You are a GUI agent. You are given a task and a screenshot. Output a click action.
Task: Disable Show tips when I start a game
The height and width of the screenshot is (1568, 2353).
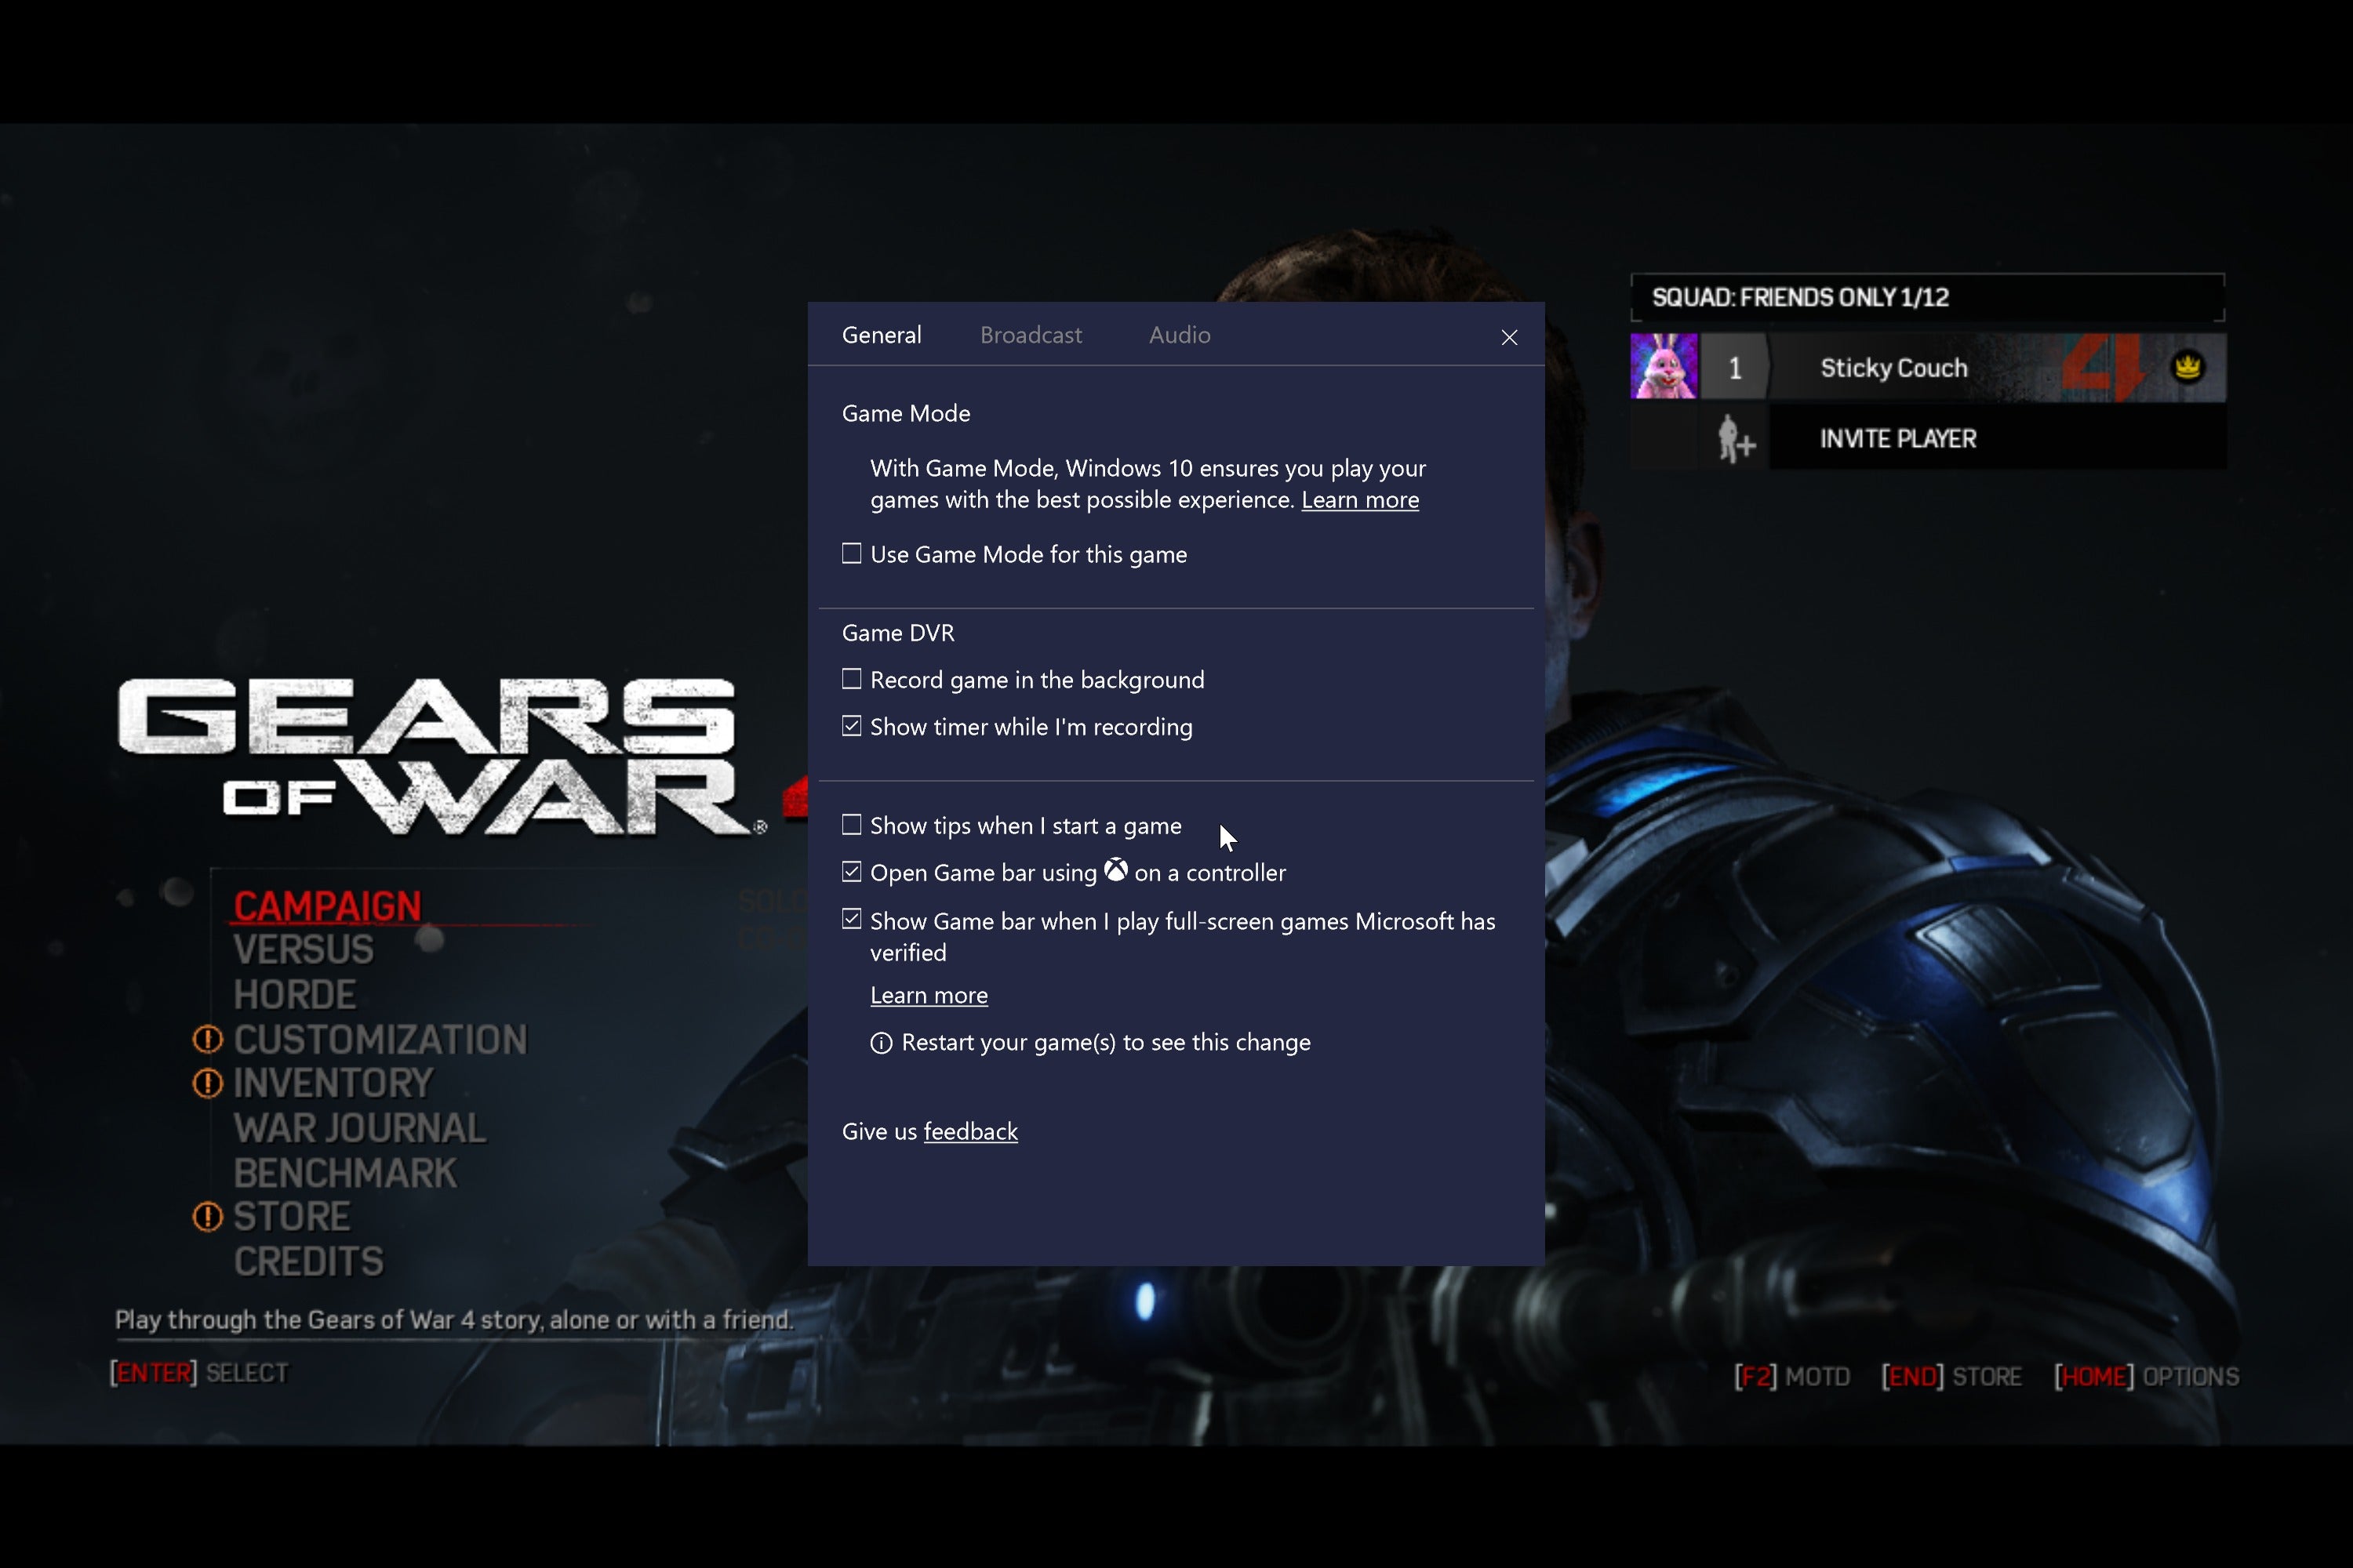pyautogui.click(x=851, y=824)
